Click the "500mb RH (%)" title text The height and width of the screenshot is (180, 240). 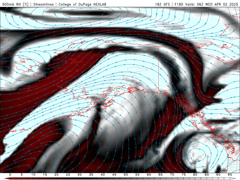[x=15, y=4]
